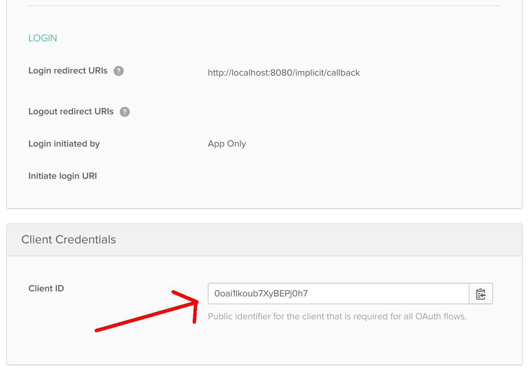This screenshot has width=529, height=372.
Task: Click the Login redirect URIs label
Action: point(68,71)
